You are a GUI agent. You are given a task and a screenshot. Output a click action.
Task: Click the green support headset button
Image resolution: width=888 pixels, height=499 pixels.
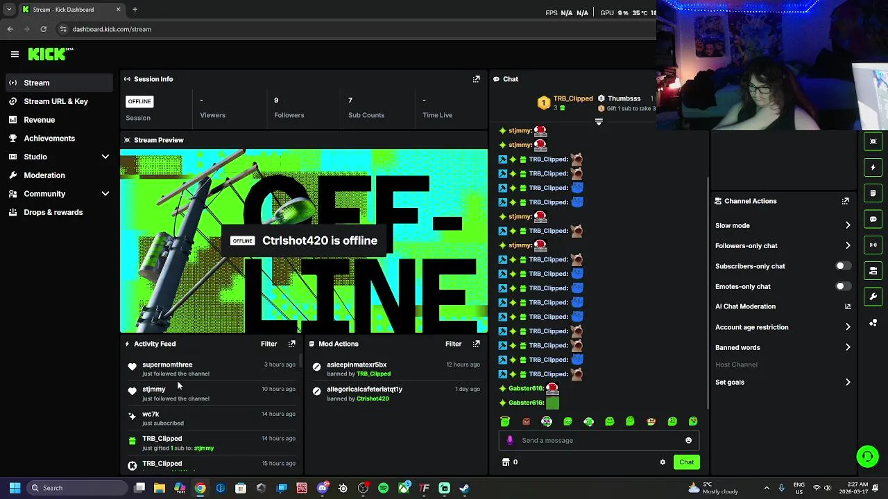[867, 456]
